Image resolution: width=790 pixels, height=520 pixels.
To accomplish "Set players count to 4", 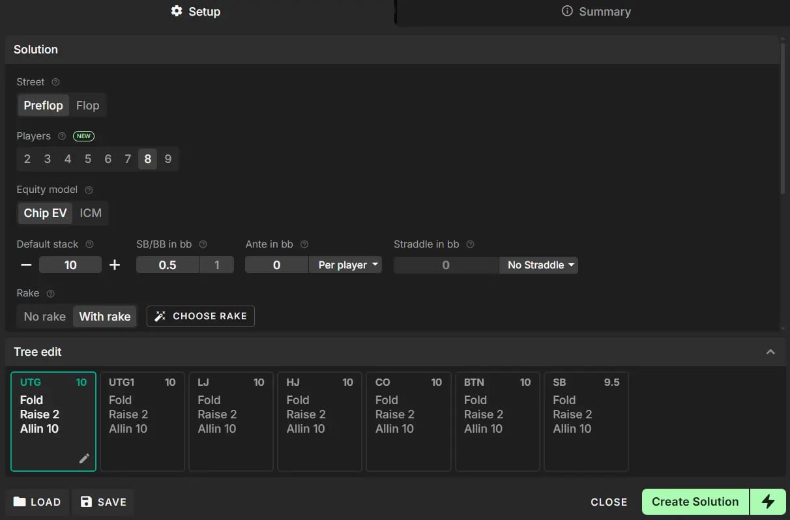I will [68, 159].
